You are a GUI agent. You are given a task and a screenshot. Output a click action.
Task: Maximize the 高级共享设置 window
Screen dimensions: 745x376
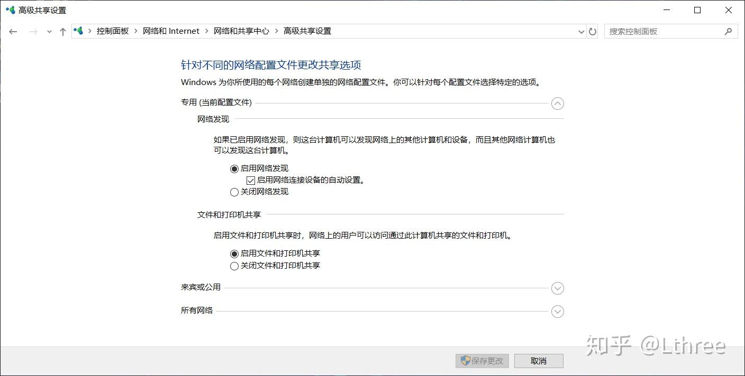tap(697, 10)
